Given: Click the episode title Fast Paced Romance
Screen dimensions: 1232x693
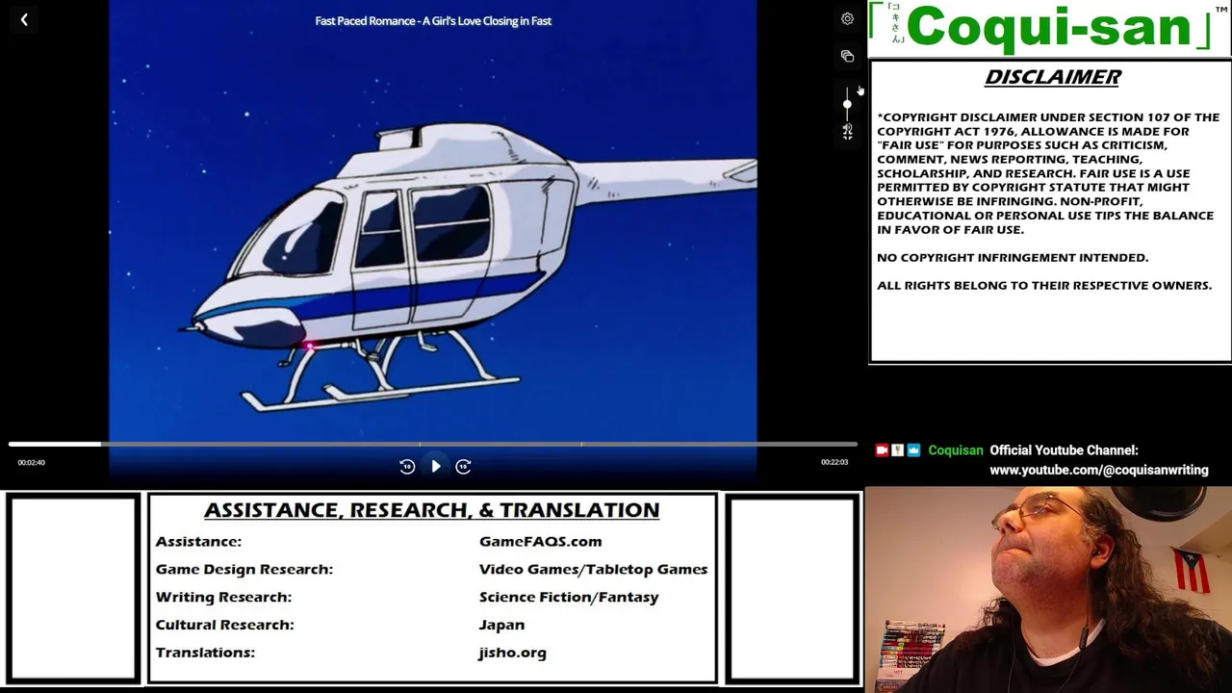Looking at the screenshot, I should point(433,21).
